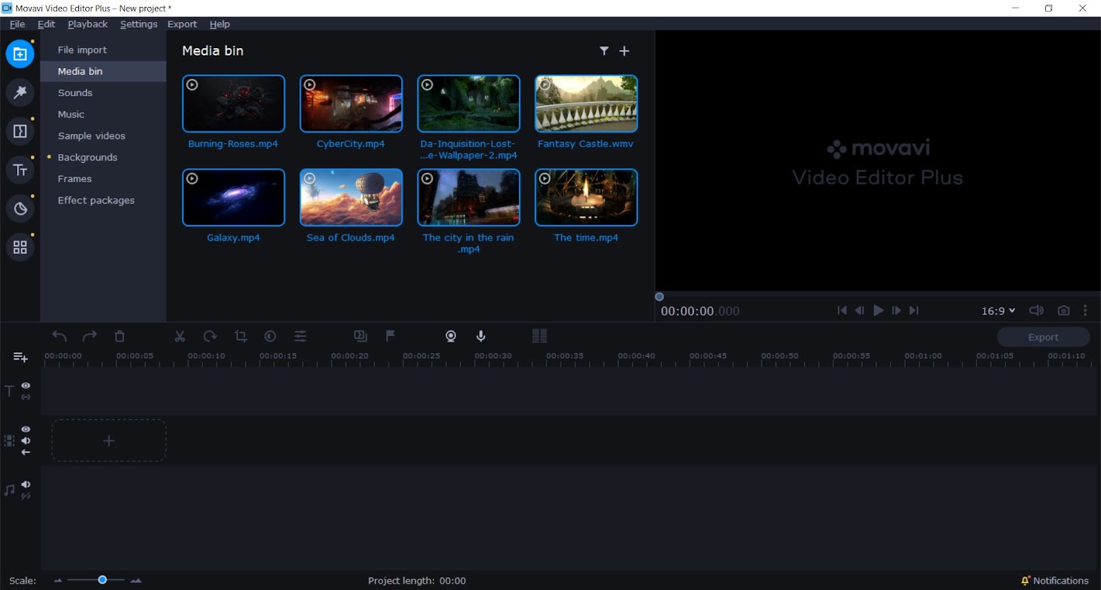1101x590 pixels.
Task: Open the Edit menu
Action: click(x=46, y=24)
